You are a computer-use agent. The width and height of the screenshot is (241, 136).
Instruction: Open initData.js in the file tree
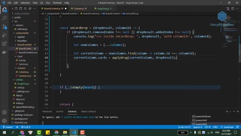(x=22, y=29)
